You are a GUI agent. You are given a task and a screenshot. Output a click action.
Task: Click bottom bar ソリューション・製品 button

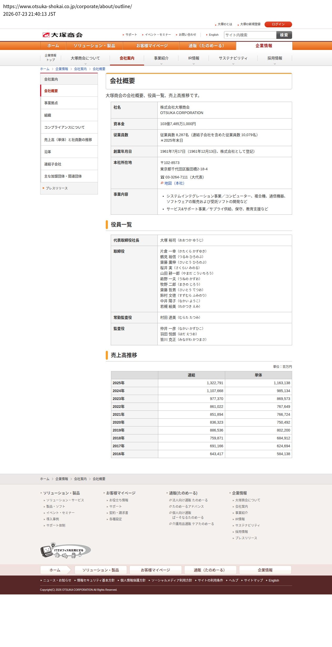101,570
